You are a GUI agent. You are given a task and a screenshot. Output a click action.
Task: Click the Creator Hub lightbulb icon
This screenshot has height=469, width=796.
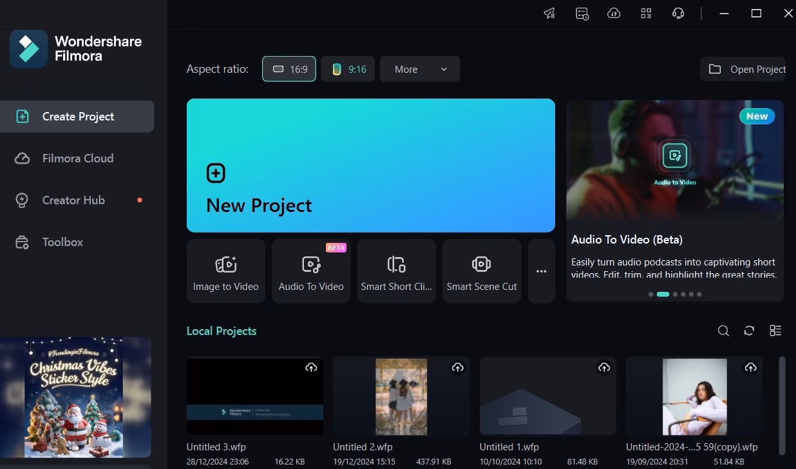[x=23, y=200]
